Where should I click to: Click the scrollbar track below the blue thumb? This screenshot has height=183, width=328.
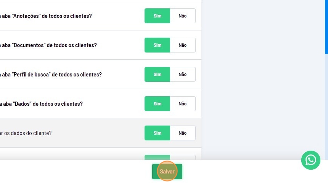pos(326,107)
